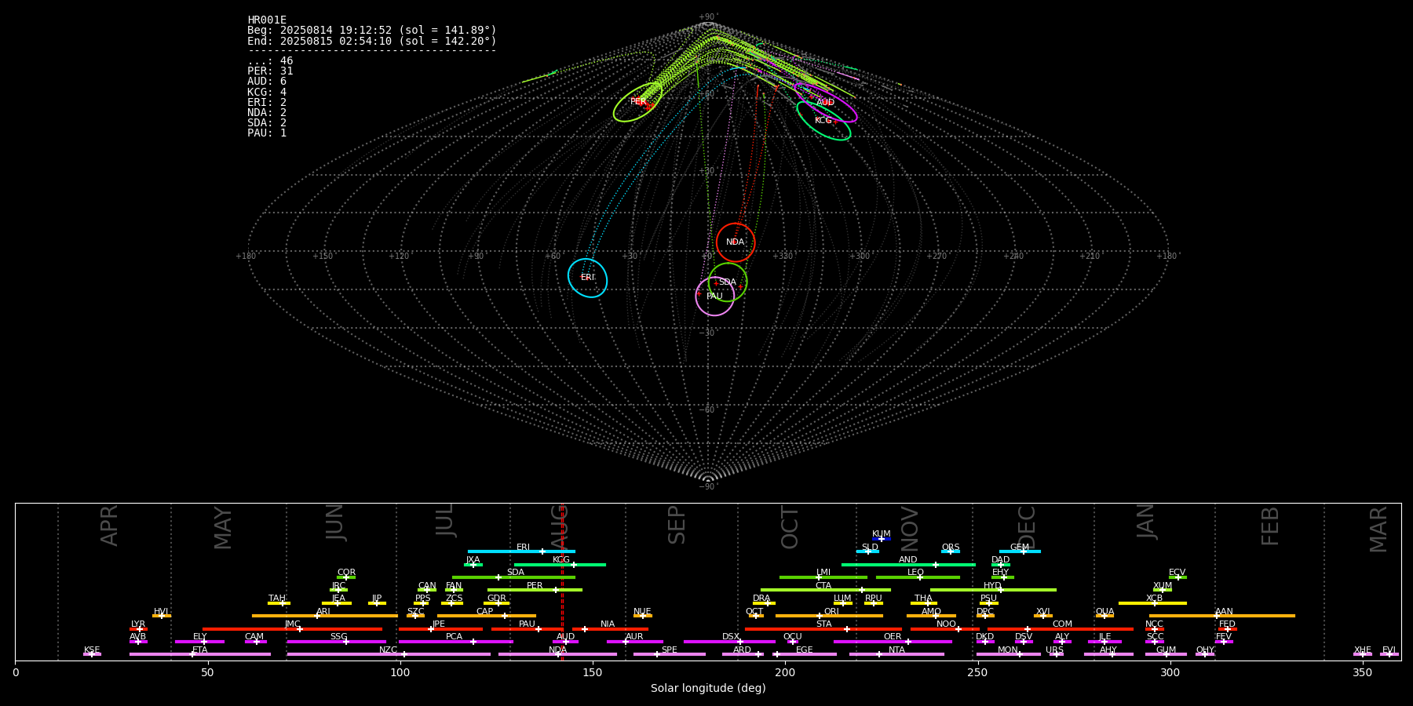Click the SPE shower bar in the timeline
The width and height of the screenshot is (1413, 706).
click(670, 654)
